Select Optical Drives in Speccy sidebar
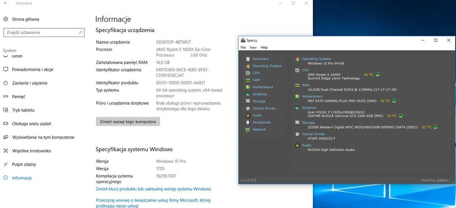 [264, 108]
